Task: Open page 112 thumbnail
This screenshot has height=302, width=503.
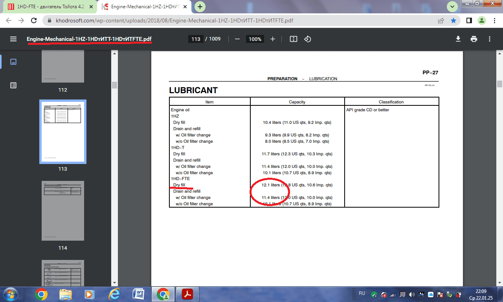Action: (x=63, y=67)
